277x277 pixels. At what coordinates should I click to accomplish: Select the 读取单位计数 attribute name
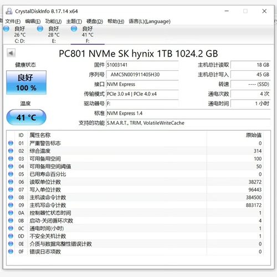[x=45, y=182]
